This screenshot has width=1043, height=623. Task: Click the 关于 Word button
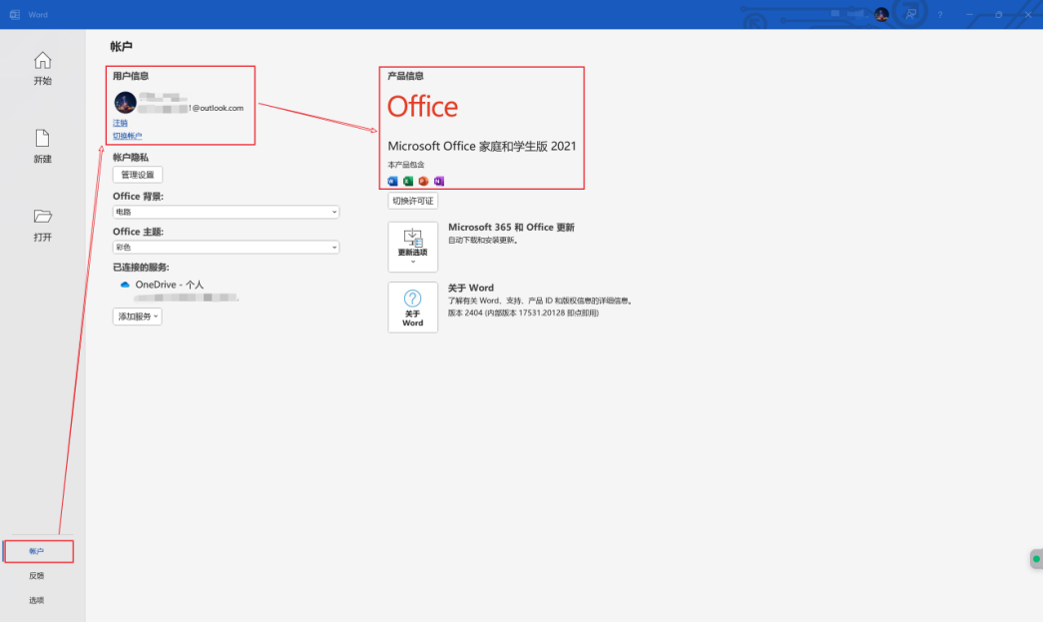click(413, 307)
